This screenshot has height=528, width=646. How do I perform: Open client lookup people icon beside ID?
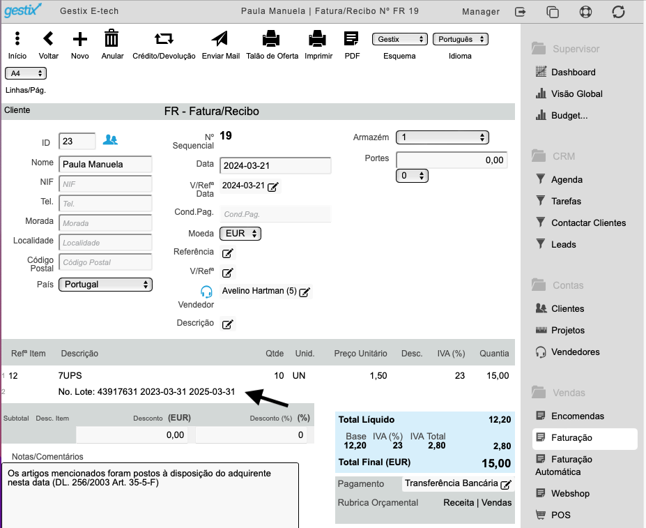[x=110, y=139]
